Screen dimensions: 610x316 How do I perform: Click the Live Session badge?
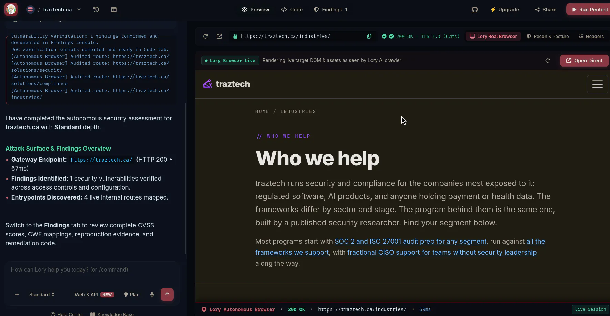pyautogui.click(x=590, y=309)
